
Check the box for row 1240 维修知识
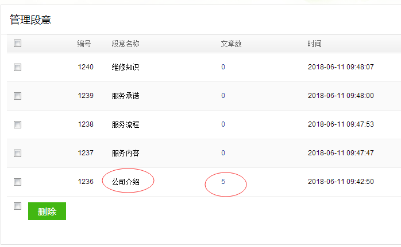(17, 68)
